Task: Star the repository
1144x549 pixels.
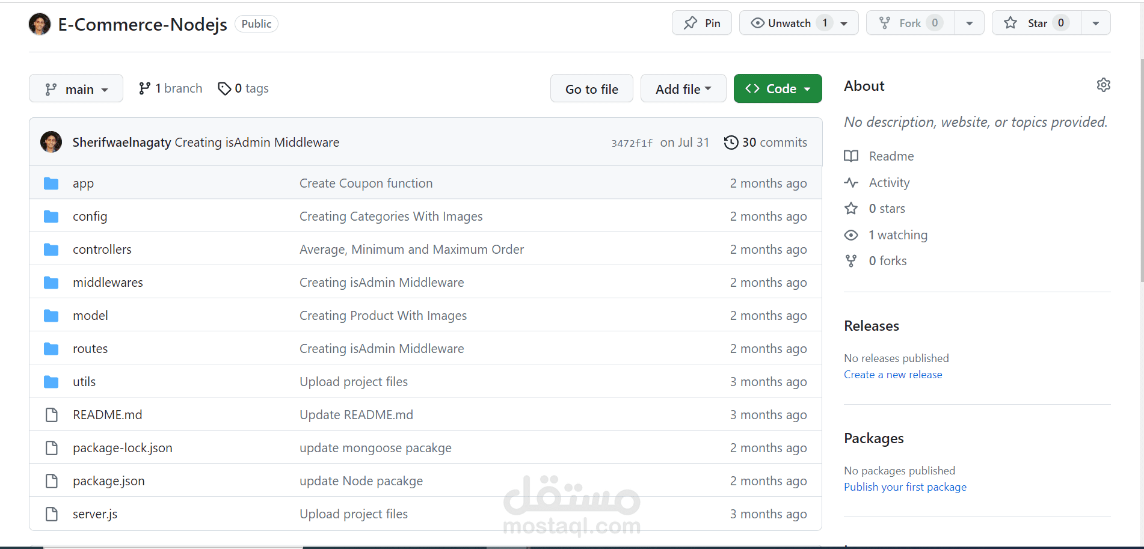Action: pos(1037,23)
